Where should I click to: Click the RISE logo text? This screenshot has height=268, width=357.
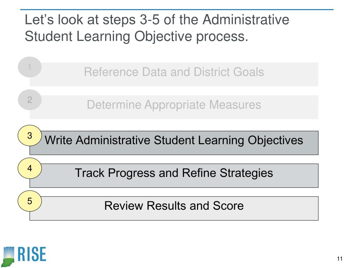coord(32,254)
